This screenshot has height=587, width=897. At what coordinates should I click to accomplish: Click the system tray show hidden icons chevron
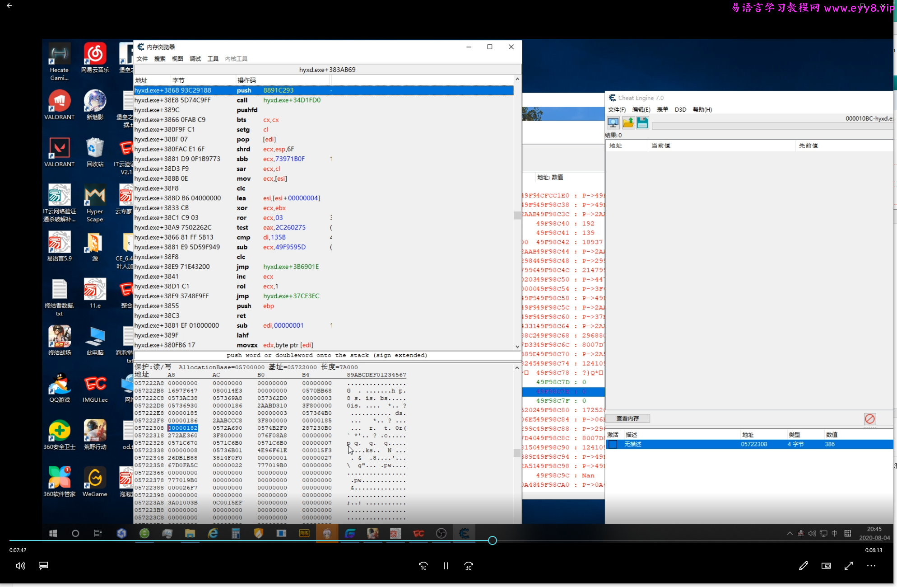click(x=790, y=533)
